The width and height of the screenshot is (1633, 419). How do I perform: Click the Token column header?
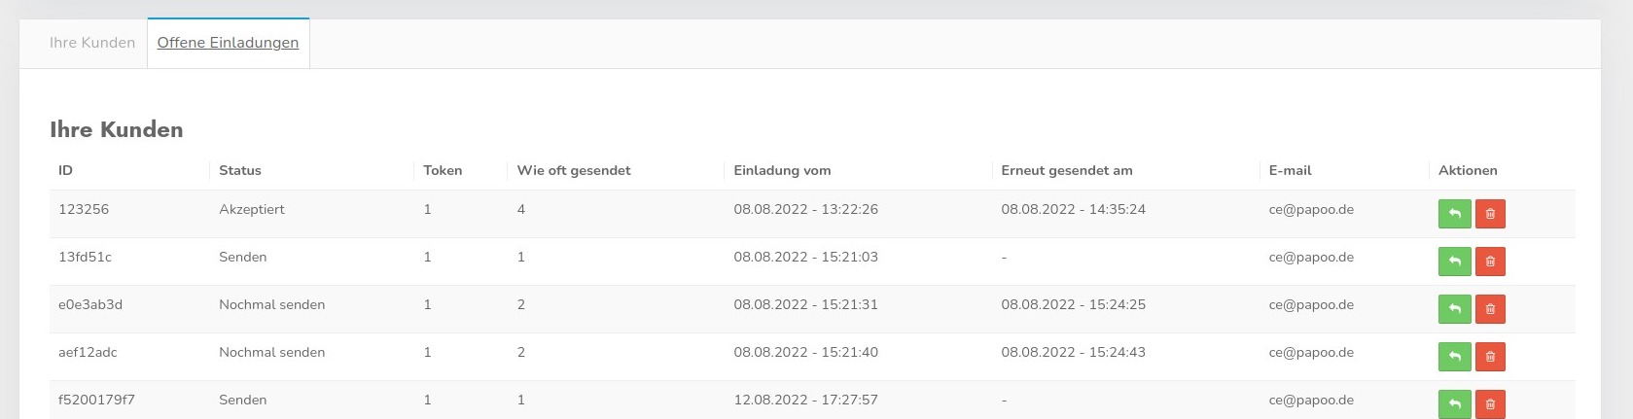[x=443, y=170]
